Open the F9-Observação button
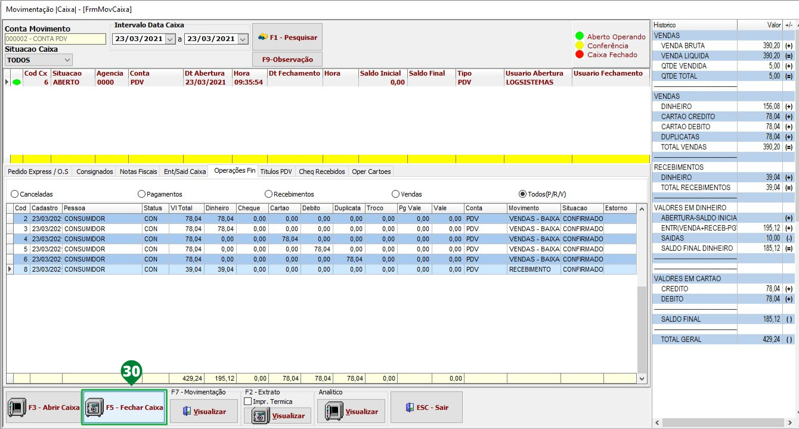 click(287, 60)
